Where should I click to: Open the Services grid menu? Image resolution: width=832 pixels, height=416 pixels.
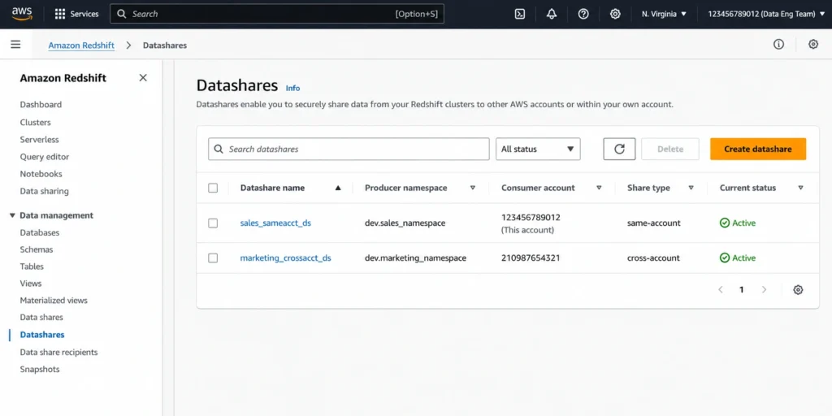coord(77,14)
